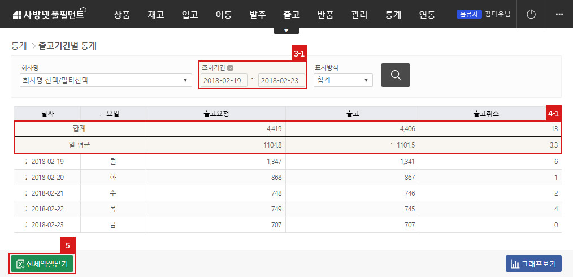
Task: Click the daily average 1101.5
Action: point(406,145)
